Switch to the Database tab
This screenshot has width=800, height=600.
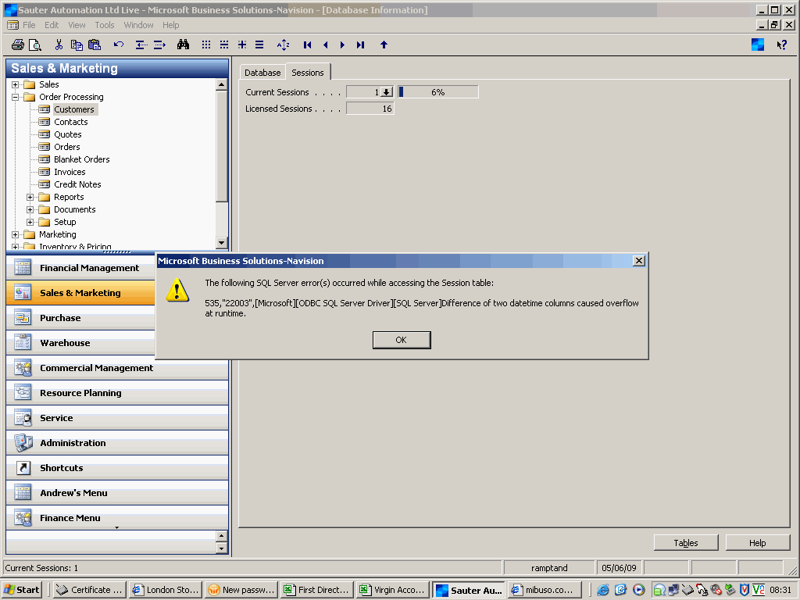tap(262, 73)
